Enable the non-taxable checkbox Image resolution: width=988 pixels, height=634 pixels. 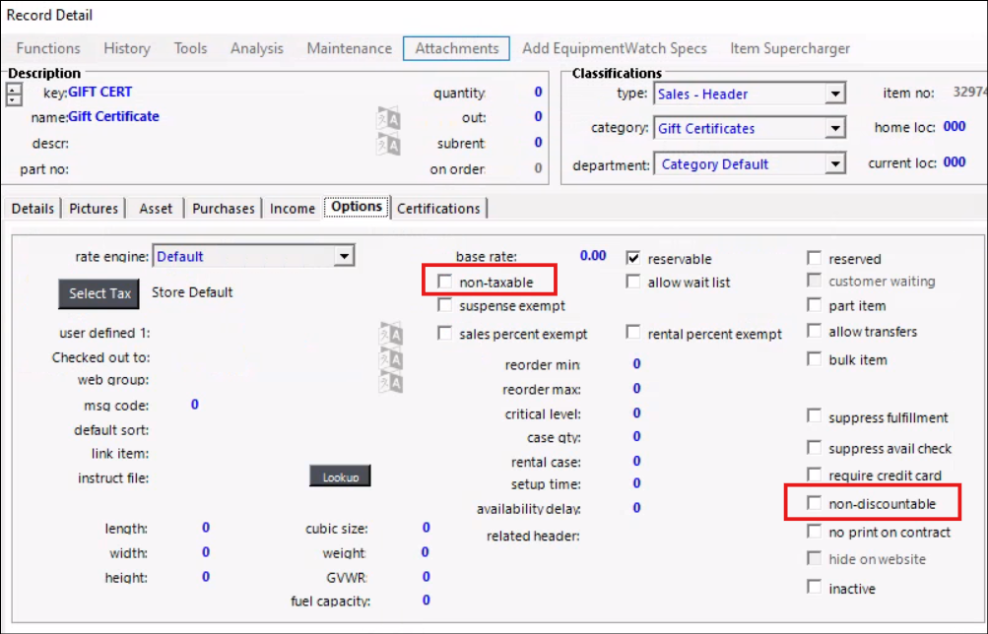tap(444, 283)
